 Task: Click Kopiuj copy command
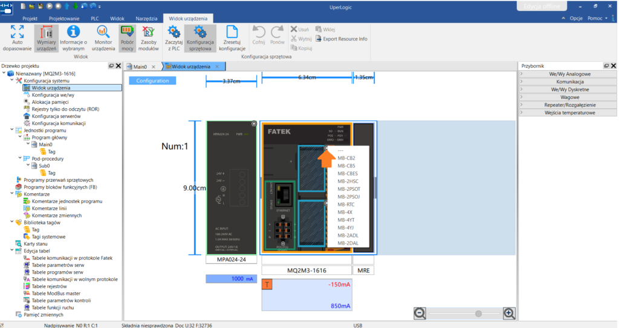coord(301,48)
